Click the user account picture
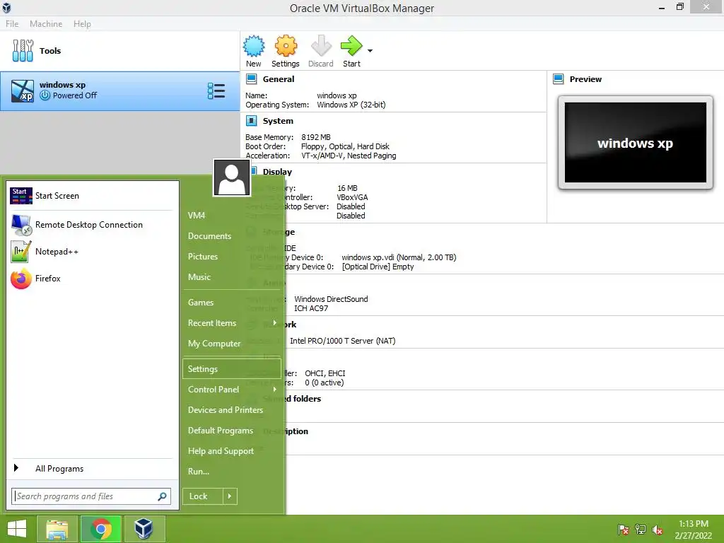724x543 pixels. pos(232,178)
